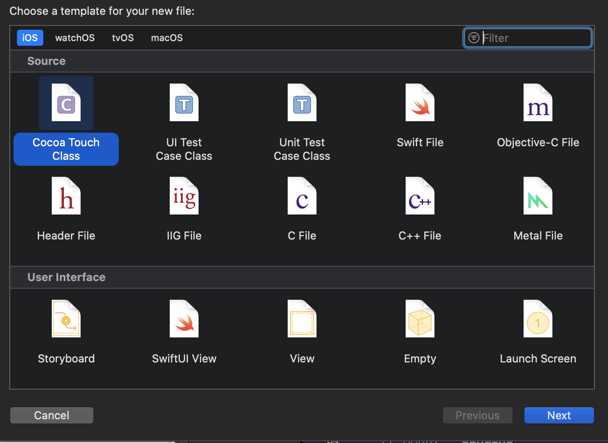
Task: Switch to the iOS platform tab
Action: coord(30,38)
